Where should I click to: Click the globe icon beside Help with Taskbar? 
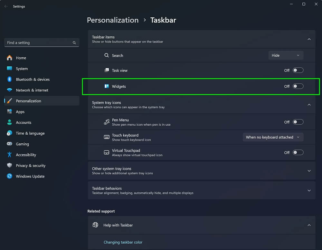(x=95, y=225)
